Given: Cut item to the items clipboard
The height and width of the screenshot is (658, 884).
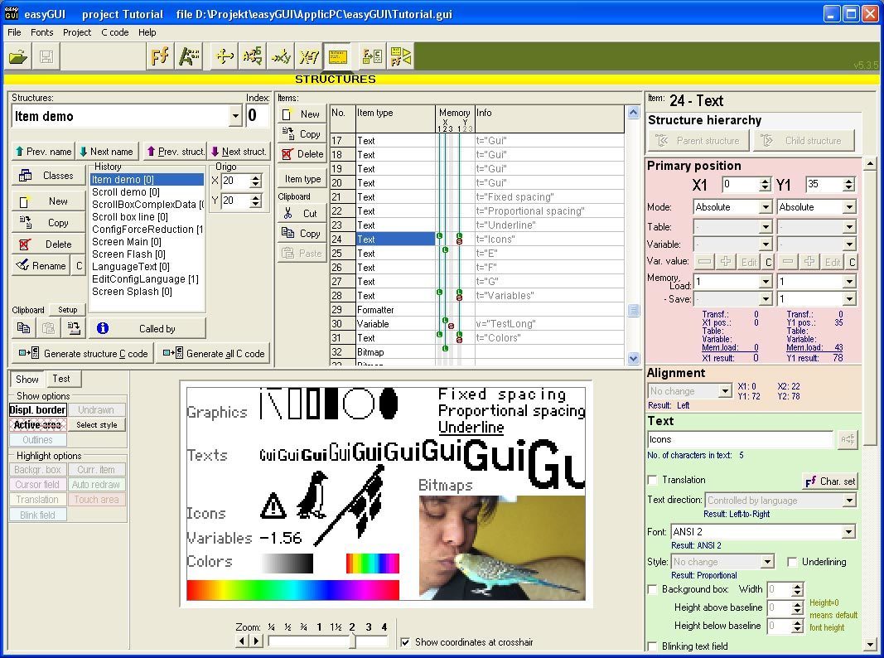Looking at the screenshot, I should (302, 213).
